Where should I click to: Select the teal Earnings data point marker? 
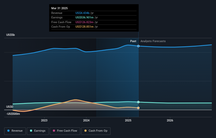coord(138,102)
